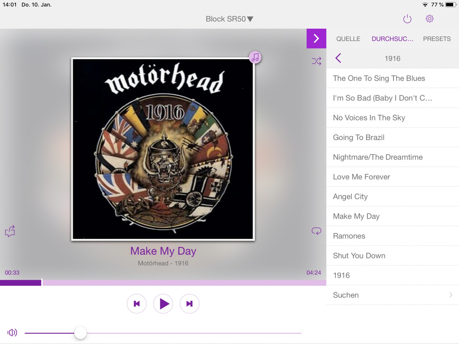Tap total duration 04:24

pos(314,272)
